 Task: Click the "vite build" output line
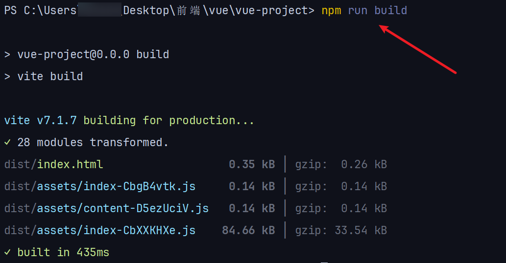(x=50, y=76)
